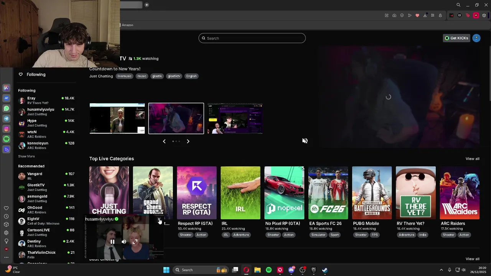Click the Just Chatting category link under title

(x=101, y=76)
